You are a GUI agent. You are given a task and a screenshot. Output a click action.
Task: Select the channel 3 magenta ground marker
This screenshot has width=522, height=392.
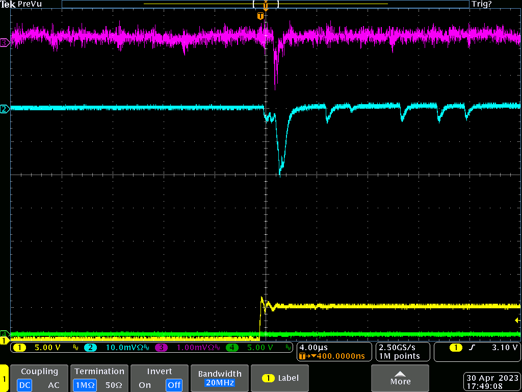5,43
